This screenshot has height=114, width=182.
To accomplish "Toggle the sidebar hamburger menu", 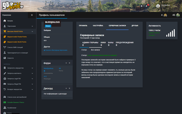I will [x=32, y=15].
